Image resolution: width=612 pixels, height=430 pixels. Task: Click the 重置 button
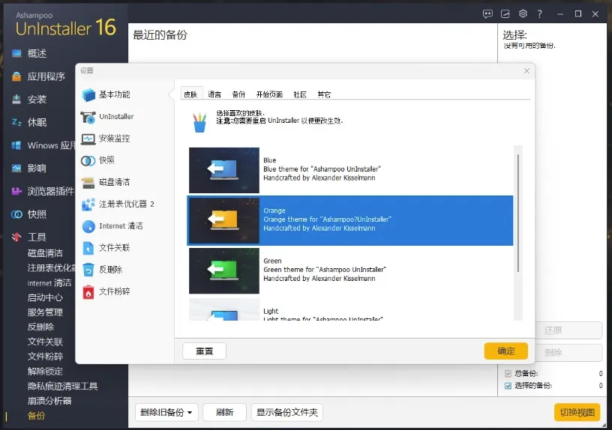coord(204,351)
